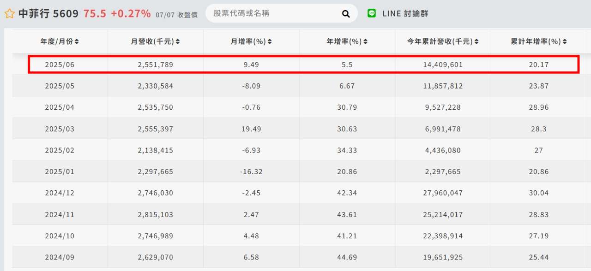This screenshot has height=271, width=591.
Task: Click monthly growth value 19.49
Action: tap(251, 129)
